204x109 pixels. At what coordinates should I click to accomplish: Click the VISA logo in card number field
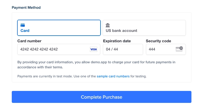tap(94, 49)
